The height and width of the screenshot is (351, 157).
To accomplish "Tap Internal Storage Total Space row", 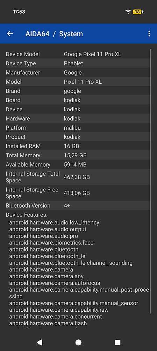I will click(78, 177).
